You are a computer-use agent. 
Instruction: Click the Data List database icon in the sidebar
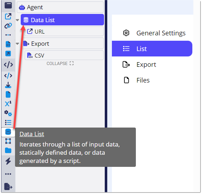pos(8,132)
